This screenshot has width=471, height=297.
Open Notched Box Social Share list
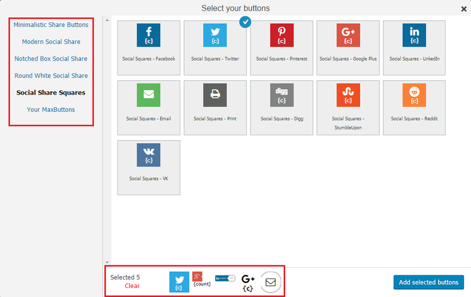click(51, 59)
